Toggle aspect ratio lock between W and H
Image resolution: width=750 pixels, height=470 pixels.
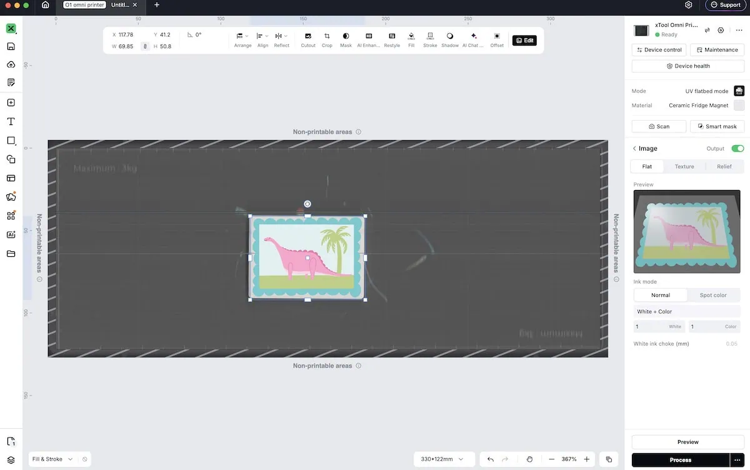pos(145,46)
